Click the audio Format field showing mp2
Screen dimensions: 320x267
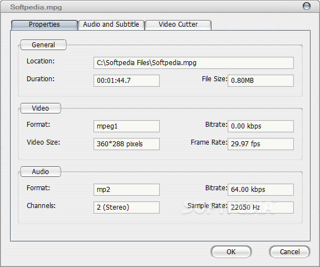[126, 190]
